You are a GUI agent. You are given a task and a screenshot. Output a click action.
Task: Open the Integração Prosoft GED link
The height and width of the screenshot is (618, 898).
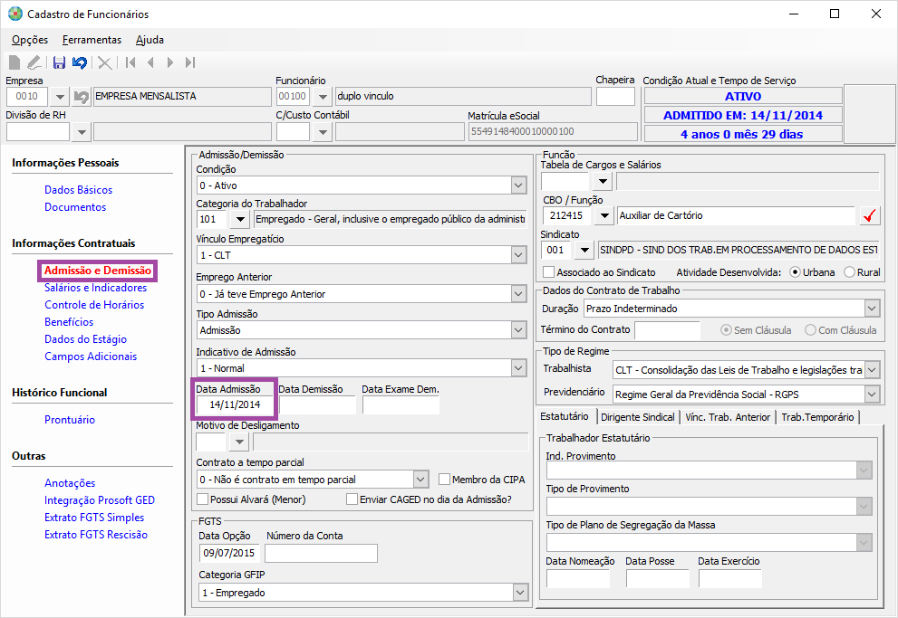(100, 500)
